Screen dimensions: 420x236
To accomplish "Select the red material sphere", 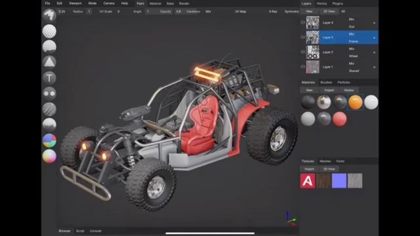I will [340, 119].
